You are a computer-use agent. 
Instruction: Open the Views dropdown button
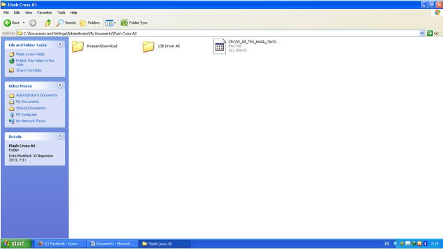tap(110, 23)
